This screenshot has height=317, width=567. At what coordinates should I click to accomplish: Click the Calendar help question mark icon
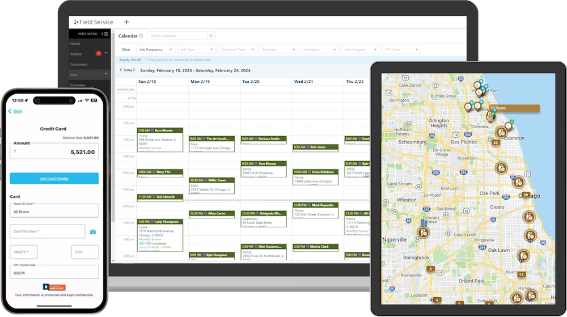pyautogui.click(x=141, y=36)
